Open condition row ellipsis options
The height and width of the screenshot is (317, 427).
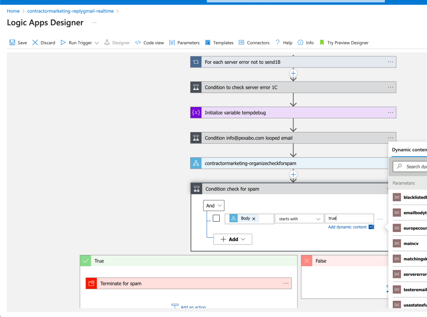click(380, 219)
